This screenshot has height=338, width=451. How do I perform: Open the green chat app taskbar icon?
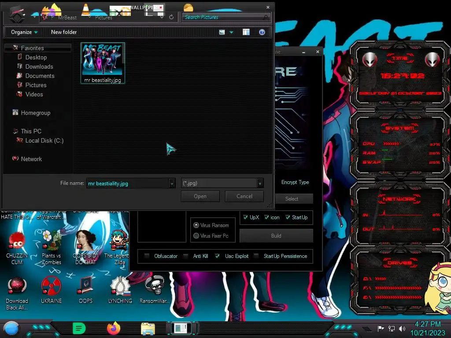[x=79, y=328]
